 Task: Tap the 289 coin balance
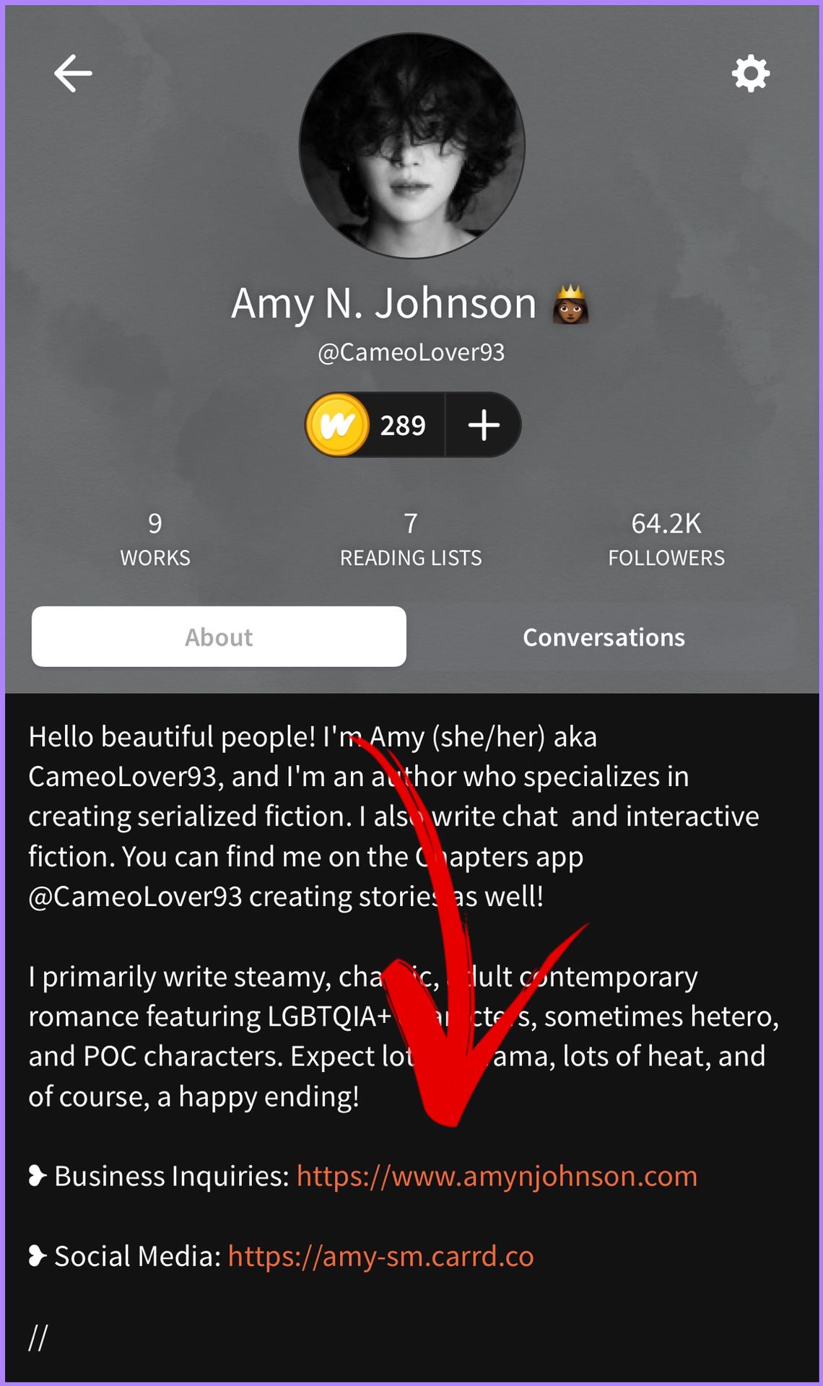pos(403,425)
